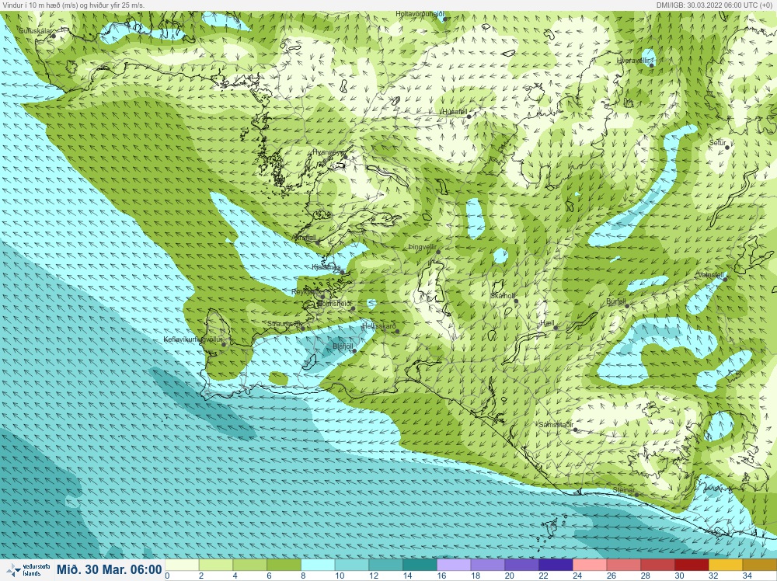
Task: Pick the 16–18 m/s lavender legend swatch
Action: pos(454,565)
